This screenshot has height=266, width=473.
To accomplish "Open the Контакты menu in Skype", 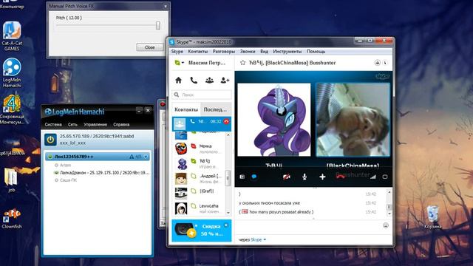I will click(197, 52).
